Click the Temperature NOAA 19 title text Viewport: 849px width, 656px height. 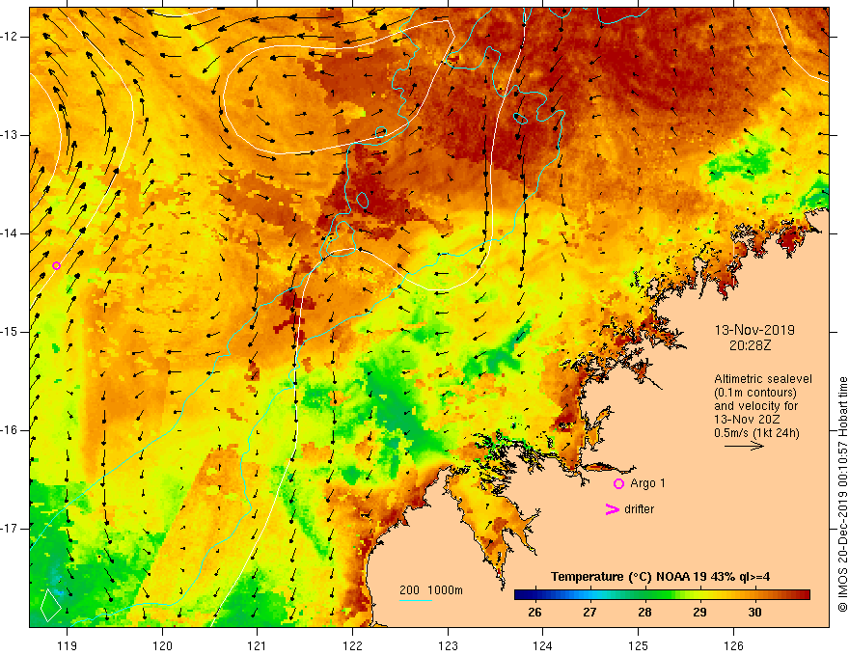click(x=661, y=577)
